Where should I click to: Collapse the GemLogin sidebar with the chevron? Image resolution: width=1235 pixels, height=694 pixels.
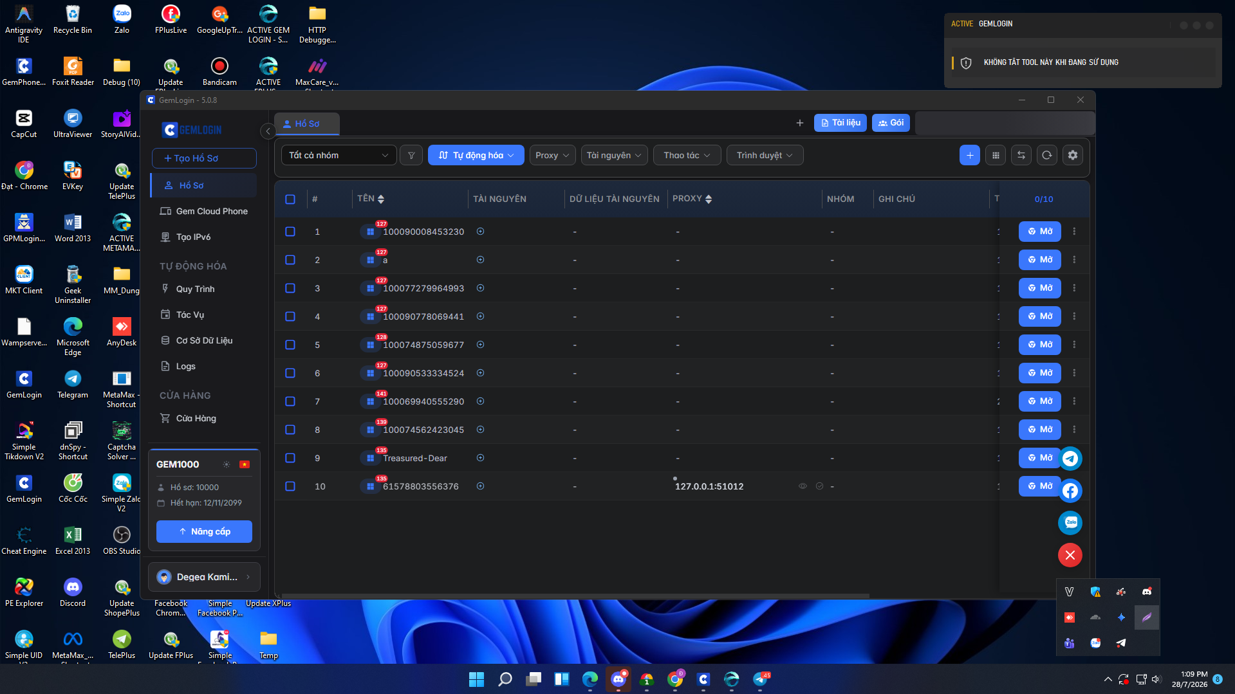(x=268, y=131)
